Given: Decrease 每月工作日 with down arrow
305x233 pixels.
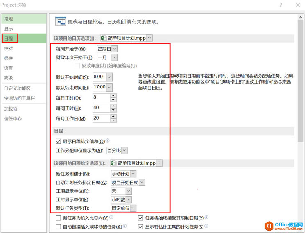Looking at the screenshot, I should click(x=113, y=120).
